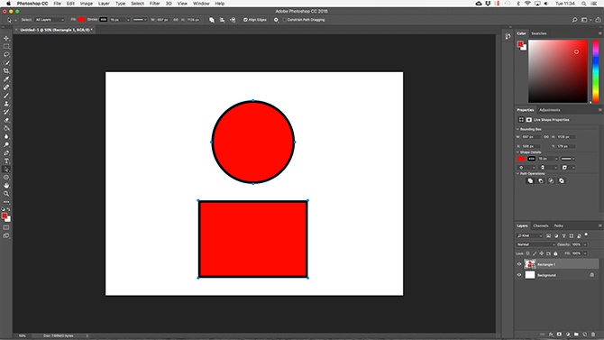Select the Zoom tool in the toolbar

coord(6,194)
